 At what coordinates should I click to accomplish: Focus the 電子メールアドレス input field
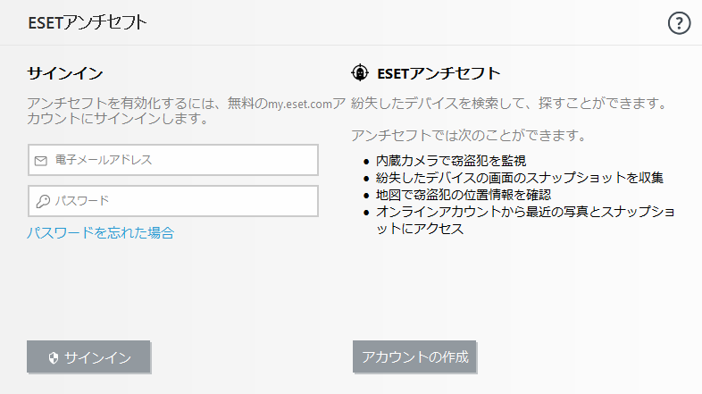[x=173, y=160]
